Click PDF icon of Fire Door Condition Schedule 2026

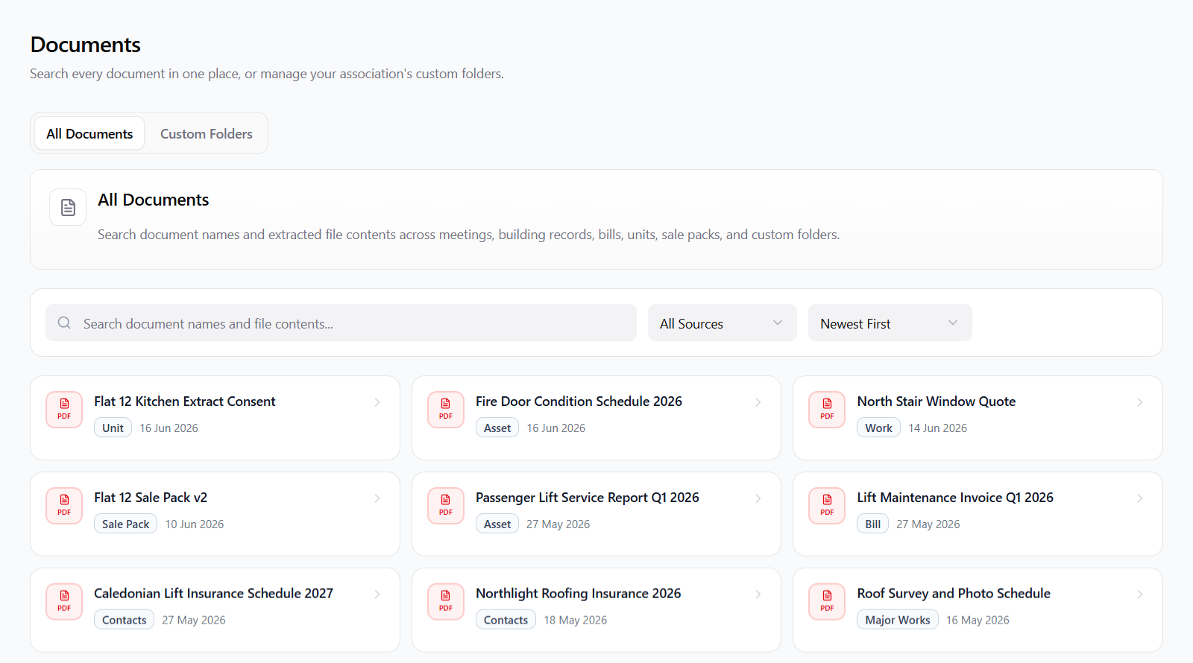coord(446,410)
